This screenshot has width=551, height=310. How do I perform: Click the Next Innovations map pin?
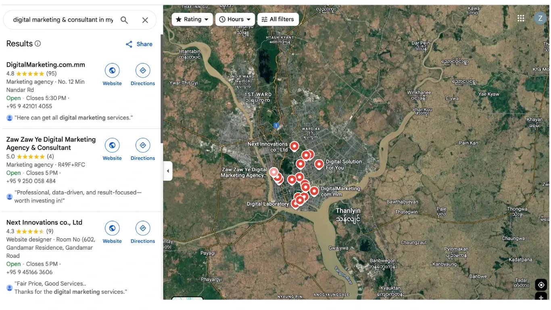[294, 146]
